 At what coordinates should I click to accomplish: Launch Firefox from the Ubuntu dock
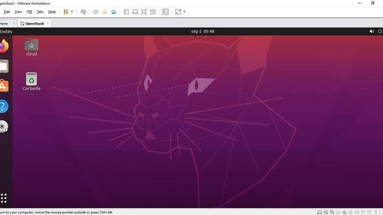coord(4,46)
